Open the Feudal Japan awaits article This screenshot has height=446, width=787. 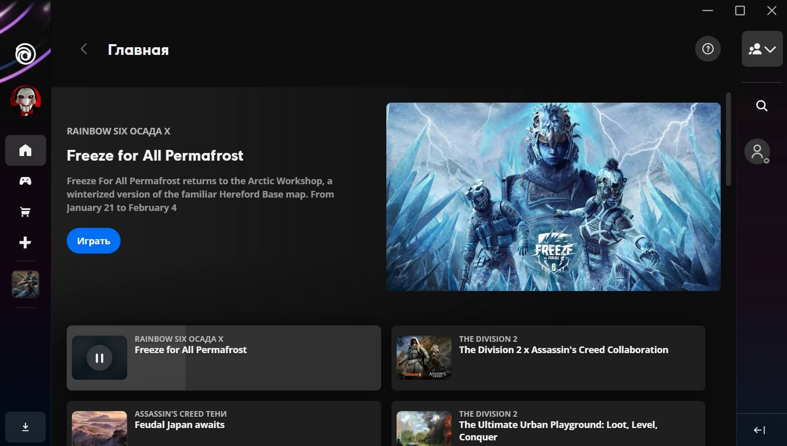(x=224, y=425)
